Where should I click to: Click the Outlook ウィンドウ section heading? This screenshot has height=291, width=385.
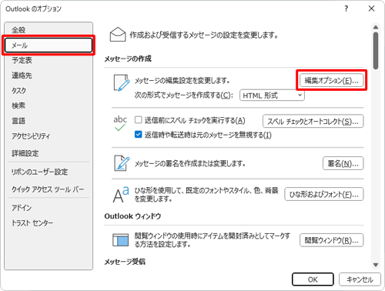(x=132, y=216)
